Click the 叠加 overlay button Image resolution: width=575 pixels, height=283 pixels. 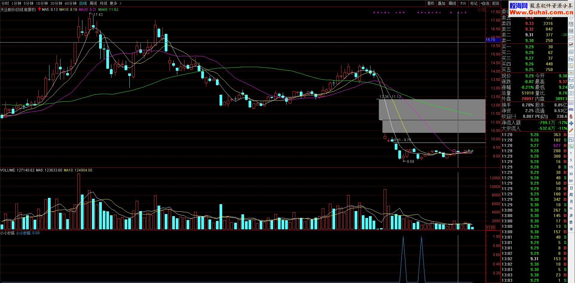tap(442, 3)
